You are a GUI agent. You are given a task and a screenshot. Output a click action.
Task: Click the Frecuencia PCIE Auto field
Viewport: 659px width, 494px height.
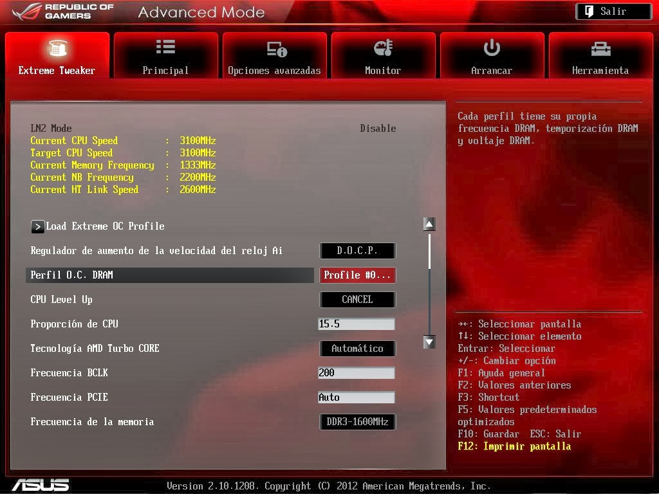357,398
